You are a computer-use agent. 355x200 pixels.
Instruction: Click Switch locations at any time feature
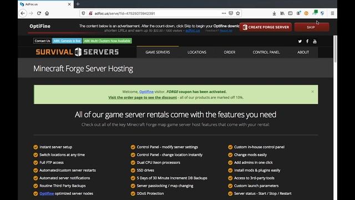tap(62, 154)
